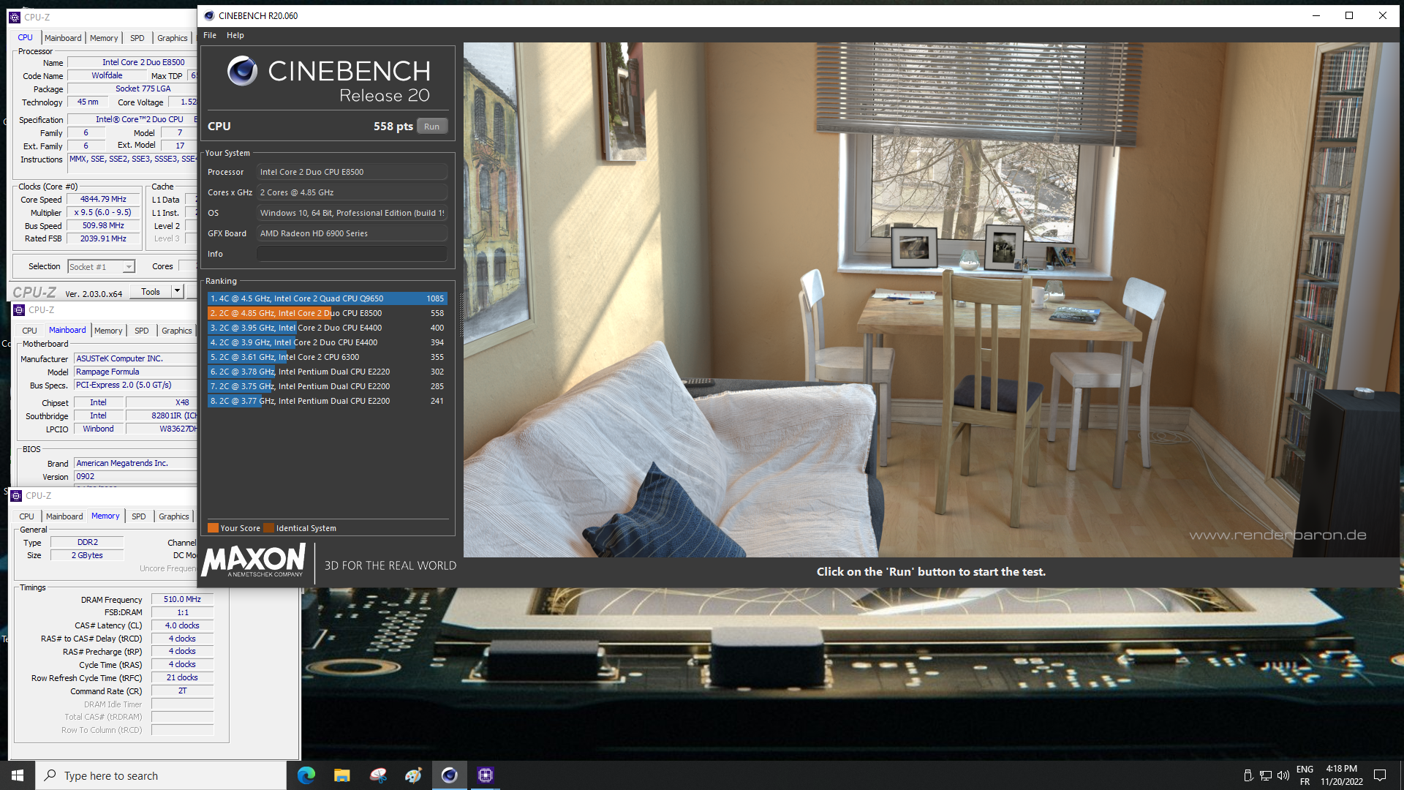The height and width of the screenshot is (790, 1404).
Task: Click the DRAM Frequency value 510.0 MHz
Action: click(x=182, y=599)
